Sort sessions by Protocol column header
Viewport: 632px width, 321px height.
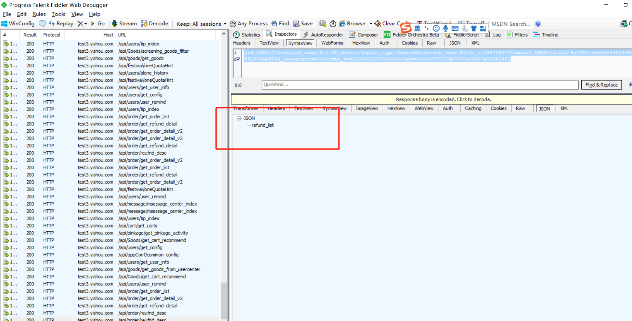52,35
